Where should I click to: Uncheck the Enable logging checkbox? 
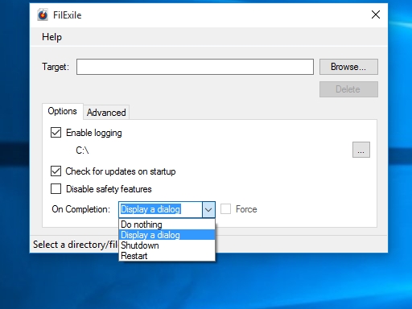56,133
